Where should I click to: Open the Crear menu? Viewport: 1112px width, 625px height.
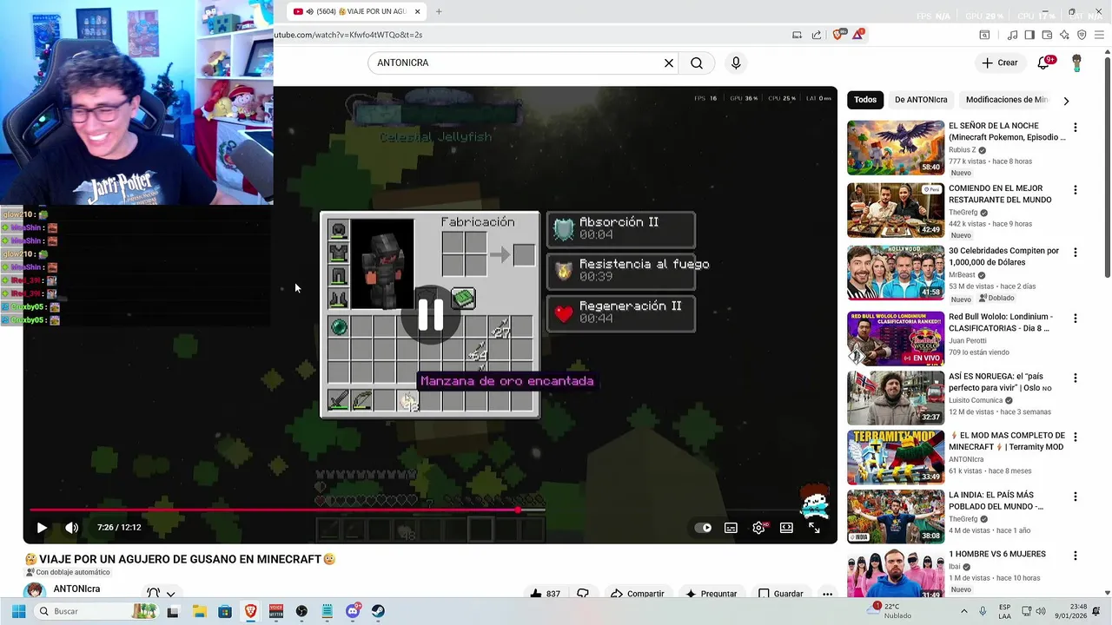1000,62
